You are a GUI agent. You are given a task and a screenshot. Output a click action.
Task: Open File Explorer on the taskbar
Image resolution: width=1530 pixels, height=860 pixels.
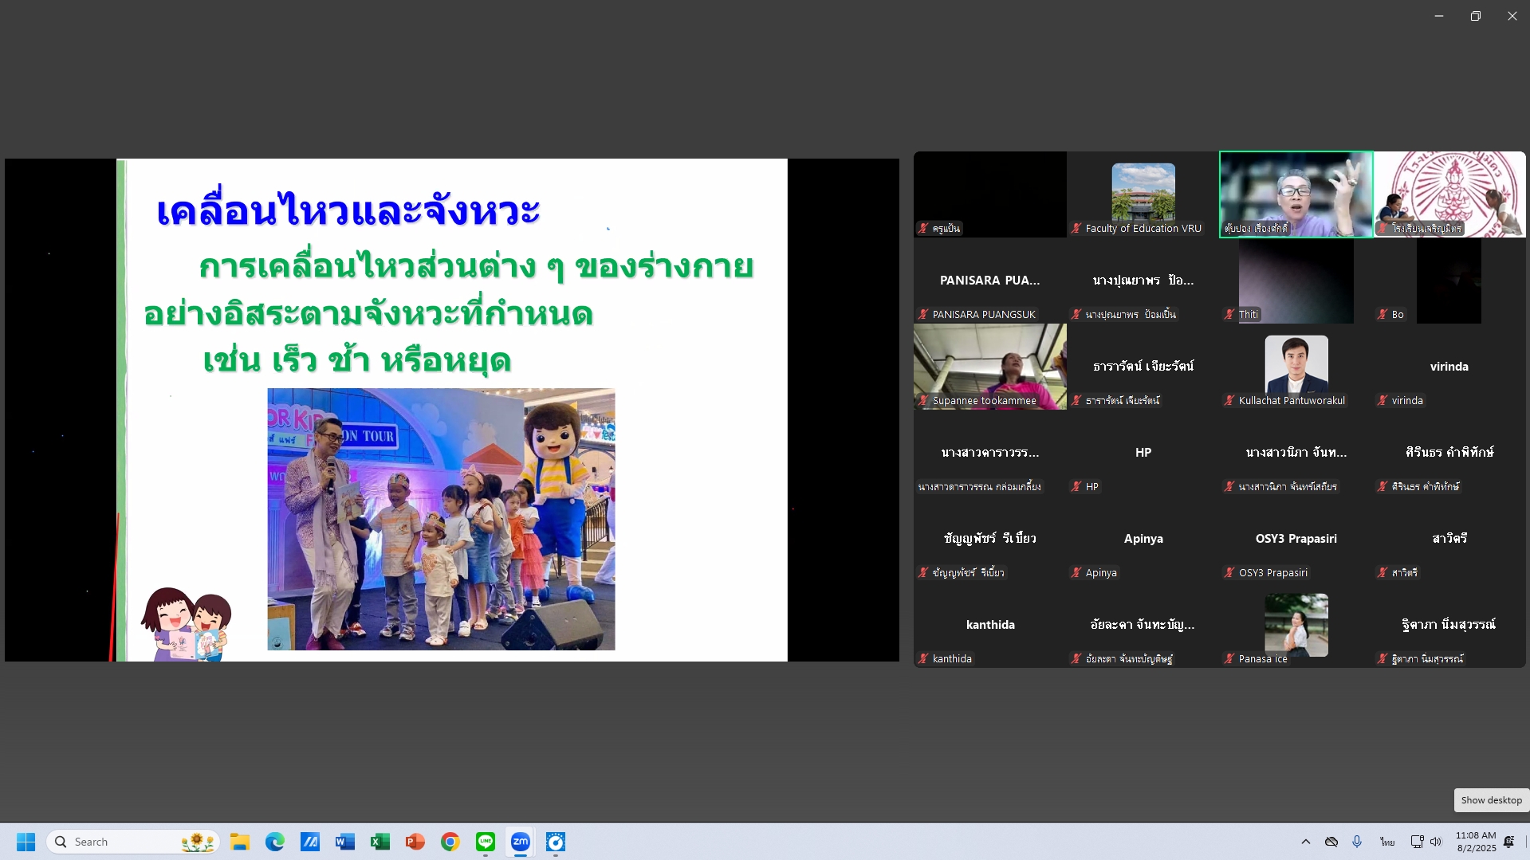point(239,842)
